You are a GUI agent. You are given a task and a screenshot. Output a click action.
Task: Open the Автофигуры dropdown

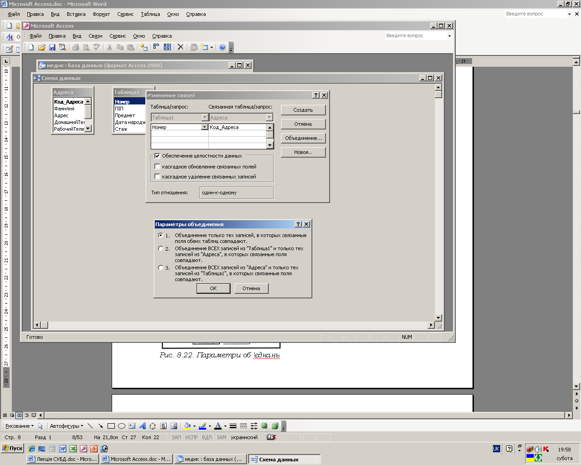click(x=67, y=426)
